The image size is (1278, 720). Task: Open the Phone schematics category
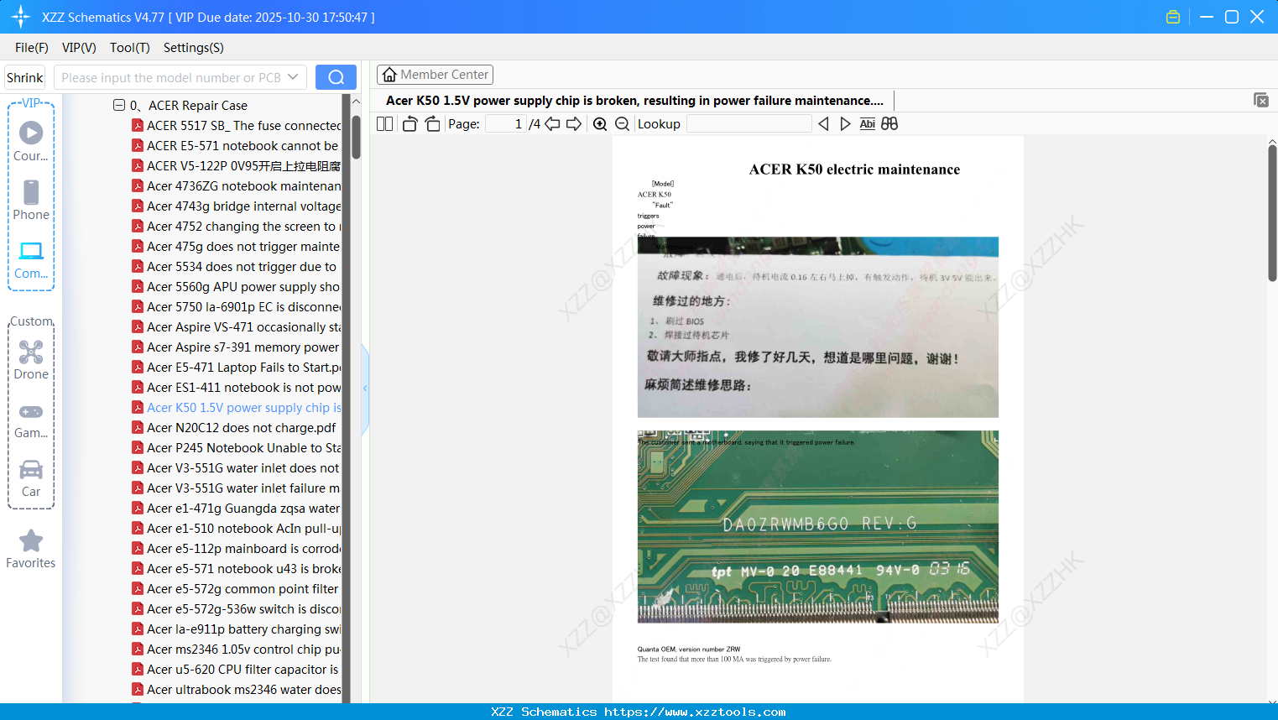click(x=31, y=201)
